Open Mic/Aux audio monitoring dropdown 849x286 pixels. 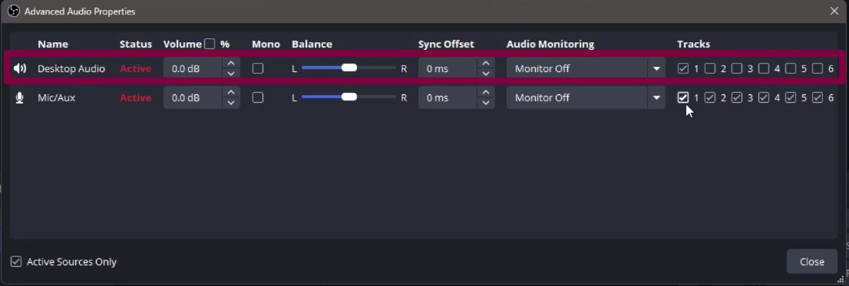(586, 98)
